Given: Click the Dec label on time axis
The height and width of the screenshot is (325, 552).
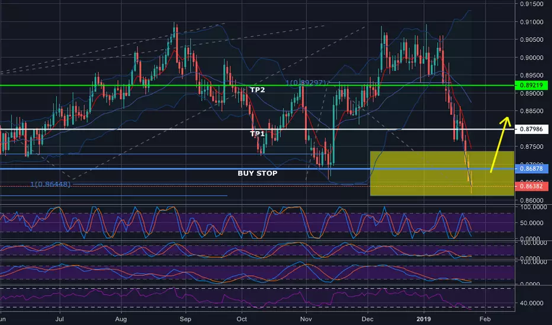Looking at the screenshot, I should click(x=368, y=319).
